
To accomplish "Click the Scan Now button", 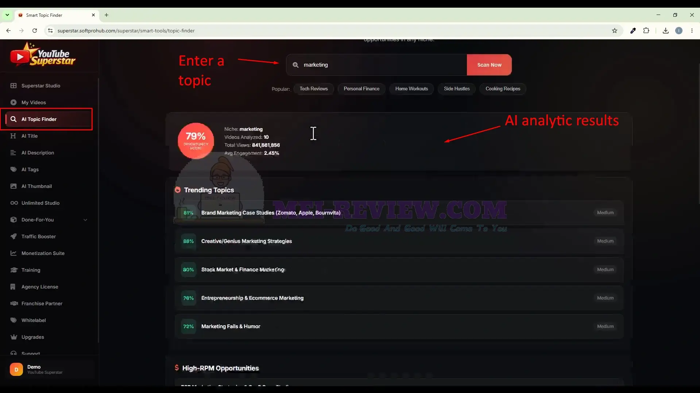I will (489, 65).
